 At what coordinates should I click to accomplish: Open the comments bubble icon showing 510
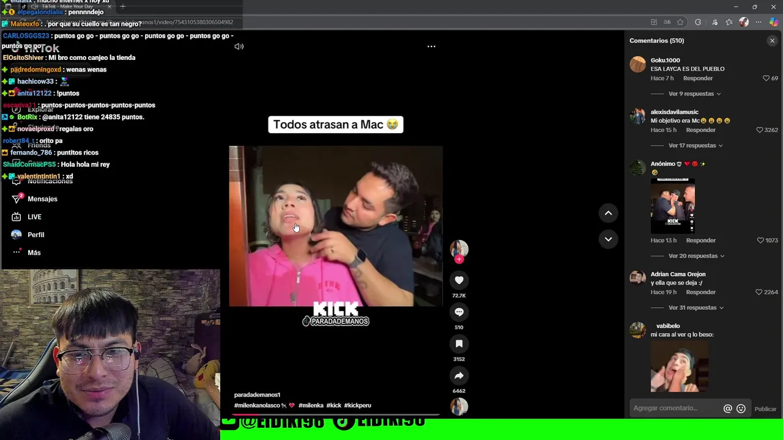click(459, 312)
